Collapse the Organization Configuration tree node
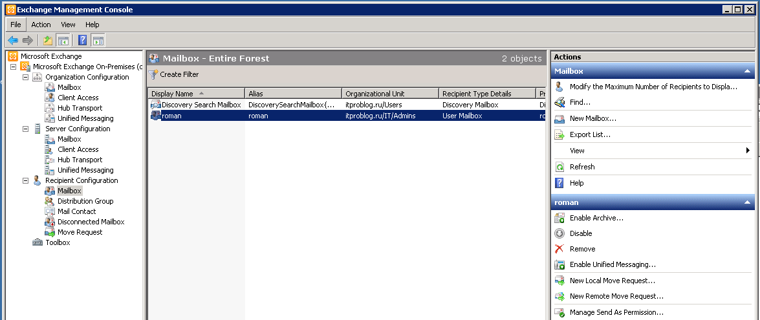Image resolution: width=760 pixels, height=320 pixels. [x=26, y=77]
